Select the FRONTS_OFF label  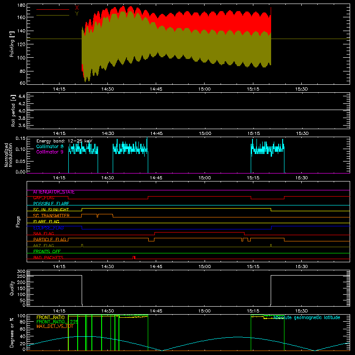[47, 252]
